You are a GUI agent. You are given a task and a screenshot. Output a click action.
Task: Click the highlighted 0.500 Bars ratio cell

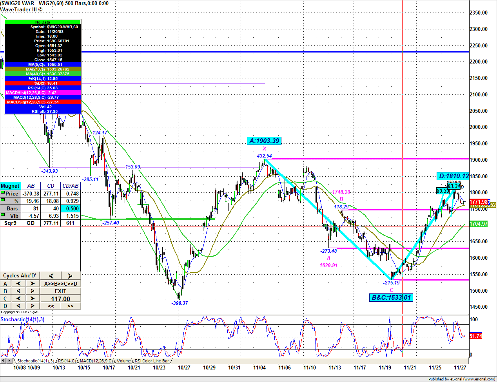(70, 208)
